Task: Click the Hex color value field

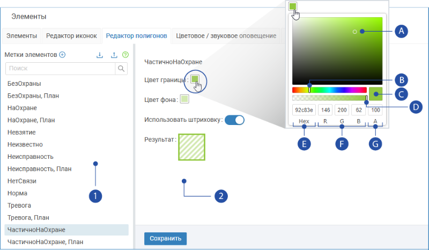Action: click(304, 110)
